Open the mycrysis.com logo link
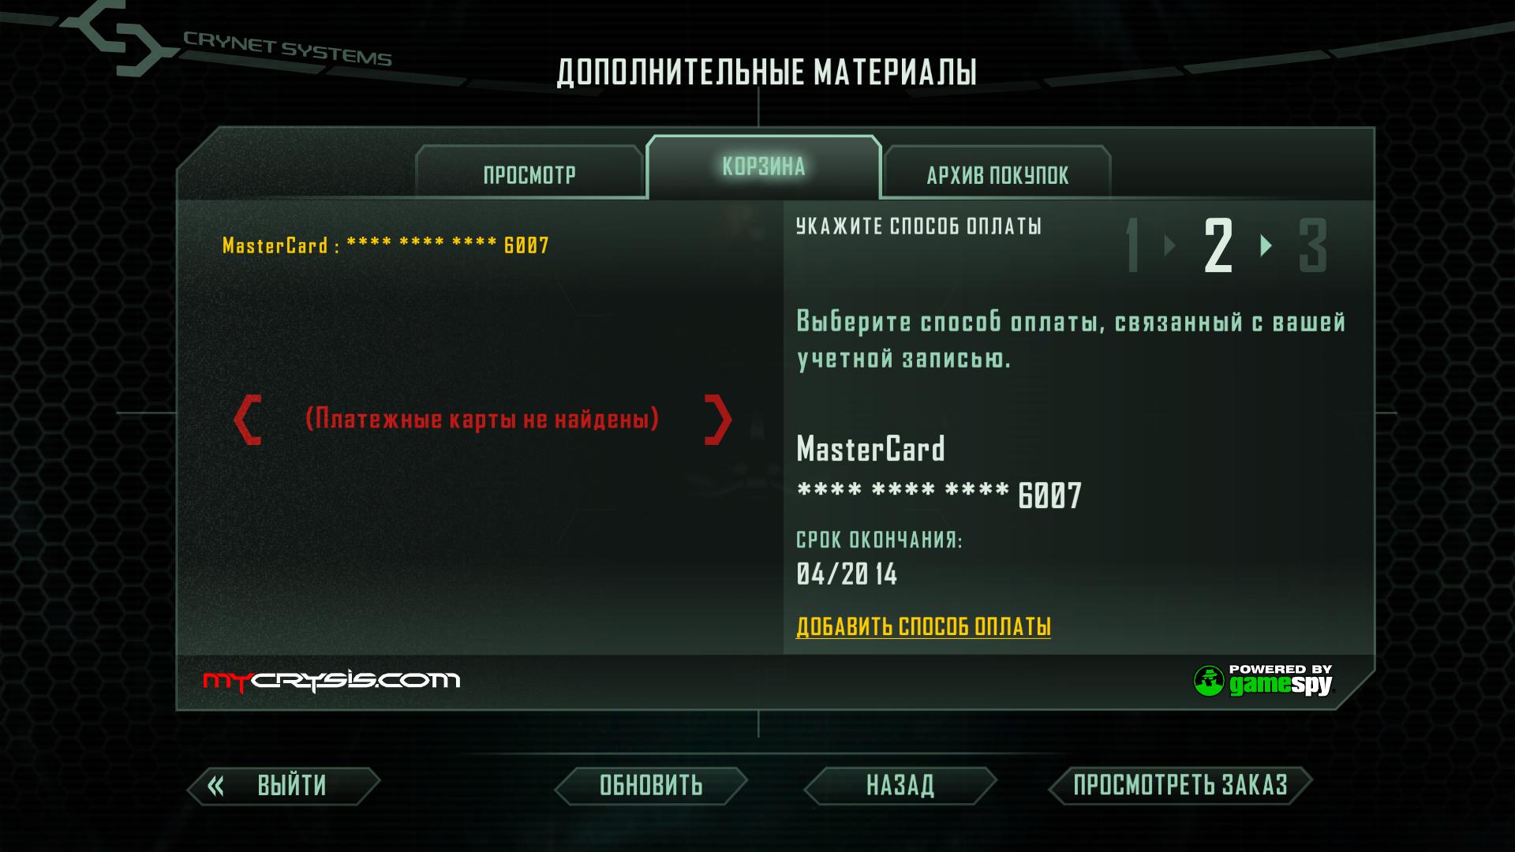This screenshot has width=1515, height=852. point(331,681)
